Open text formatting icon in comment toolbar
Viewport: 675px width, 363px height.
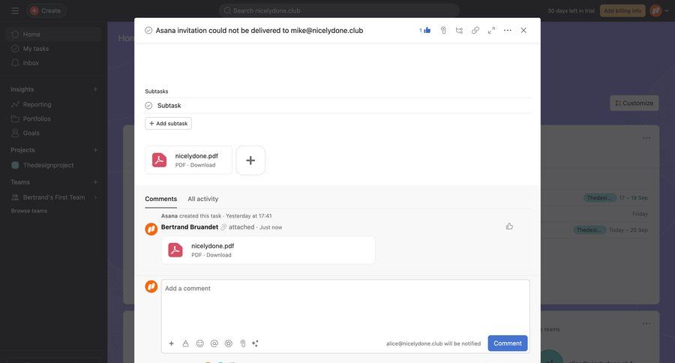185,343
